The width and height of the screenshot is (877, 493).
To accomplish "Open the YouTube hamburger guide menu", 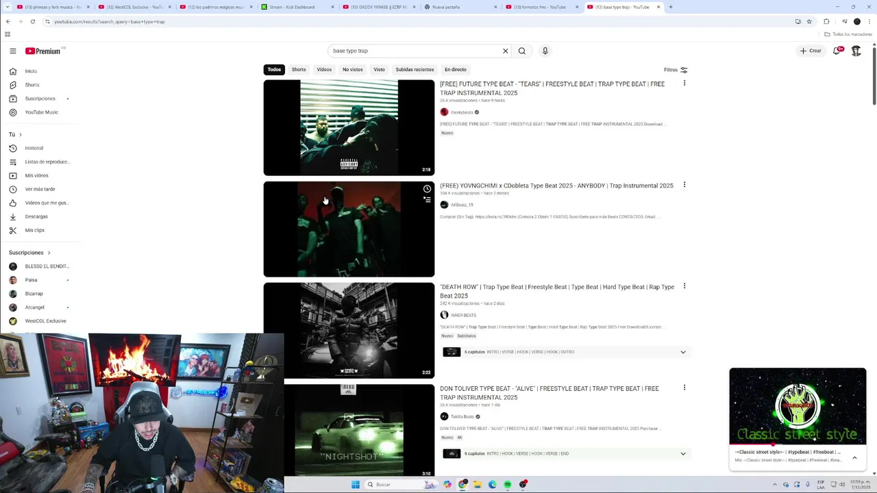I will pyautogui.click(x=13, y=51).
